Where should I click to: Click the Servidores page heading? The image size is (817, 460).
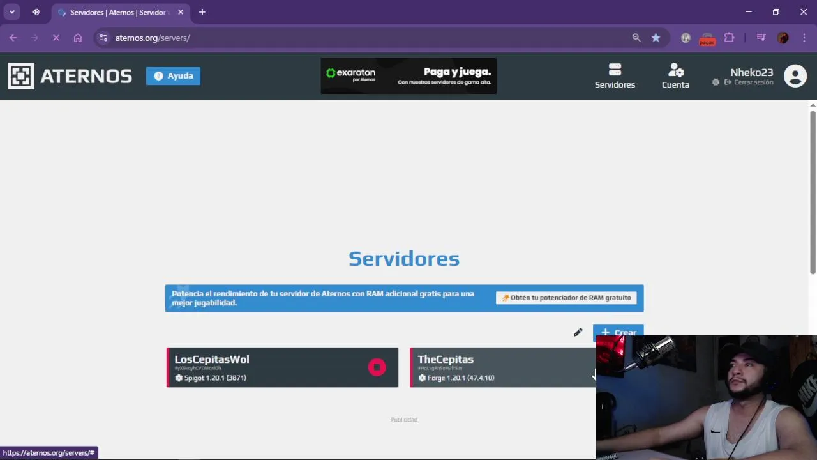[404, 259]
